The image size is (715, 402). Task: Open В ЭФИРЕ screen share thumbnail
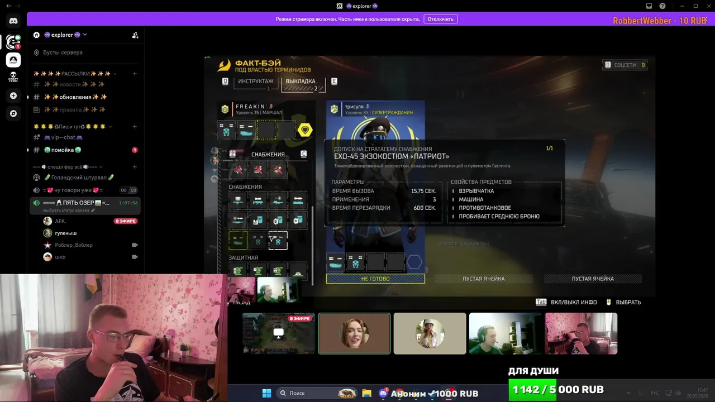[x=279, y=333]
